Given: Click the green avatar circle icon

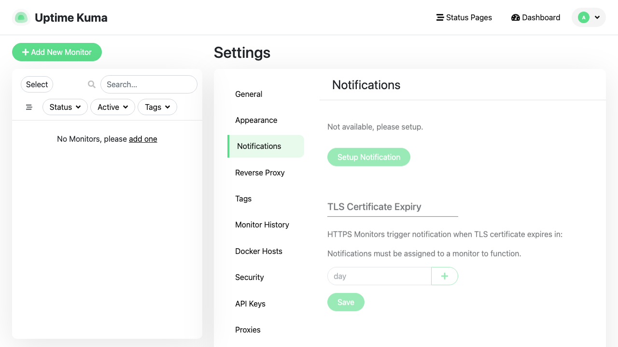Looking at the screenshot, I should (x=584, y=17).
